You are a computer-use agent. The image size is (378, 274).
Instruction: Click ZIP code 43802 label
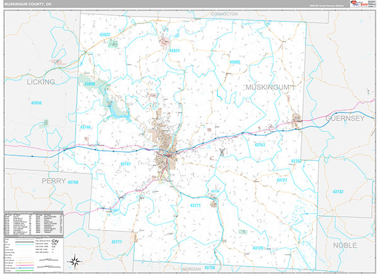coord(235,62)
